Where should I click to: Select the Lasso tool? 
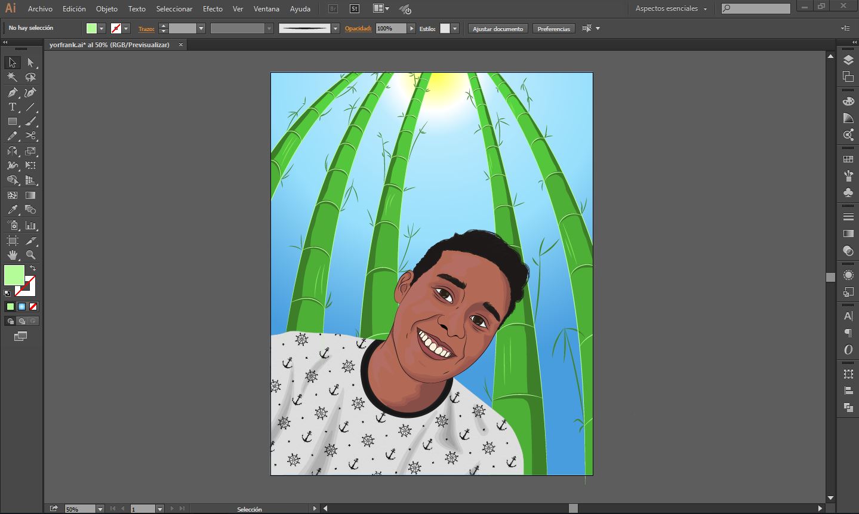coord(30,78)
